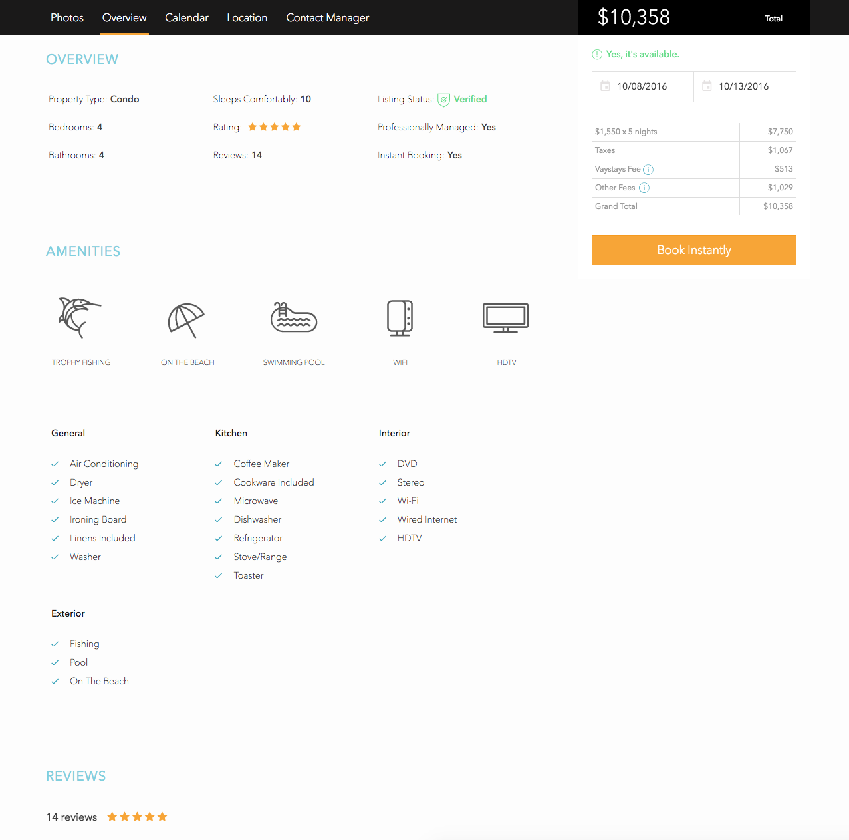Viewport: 849px width, 840px height.
Task: Click the Vaystays Fee amount $513
Action: (783, 169)
